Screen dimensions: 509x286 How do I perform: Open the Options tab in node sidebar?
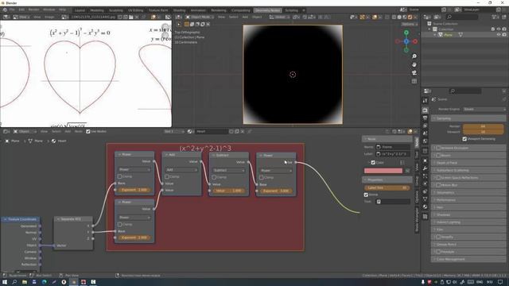tap(417, 196)
